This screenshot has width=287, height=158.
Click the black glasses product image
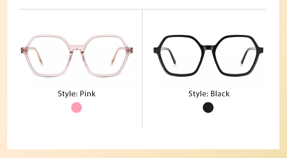[x=208, y=55]
